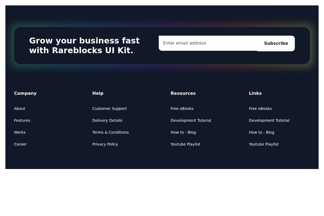The height and width of the screenshot is (216, 324).
Task: Open Development Tutorial in the Links column
Action: point(269,120)
